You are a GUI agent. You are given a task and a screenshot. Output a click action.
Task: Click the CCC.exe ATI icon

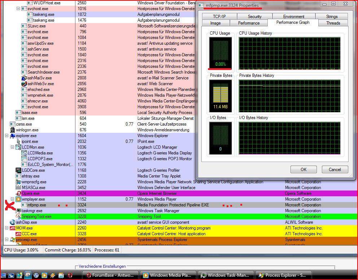(18, 234)
